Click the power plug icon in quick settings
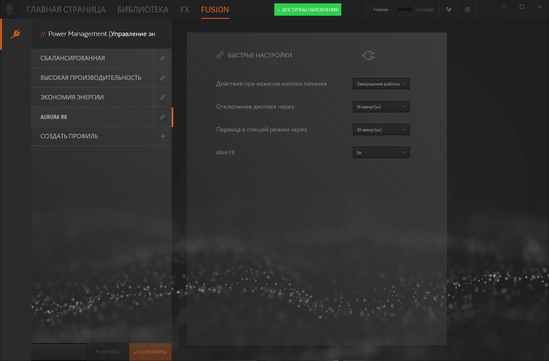This screenshot has width=549, height=361. pyautogui.click(x=368, y=55)
